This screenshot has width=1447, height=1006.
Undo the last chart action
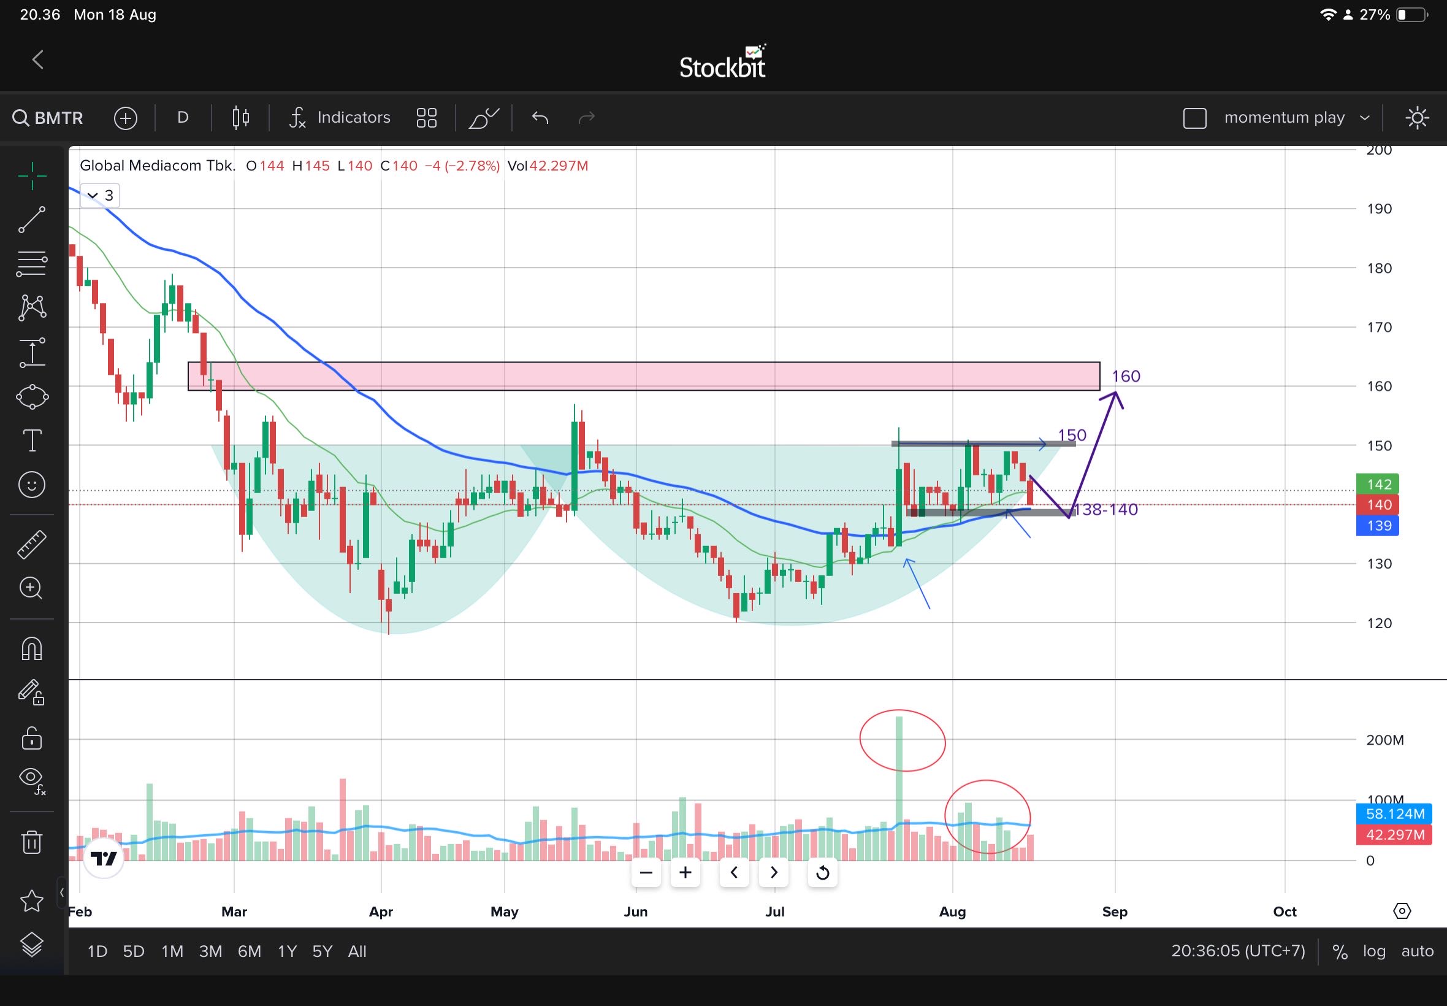[x=538, y=117]
